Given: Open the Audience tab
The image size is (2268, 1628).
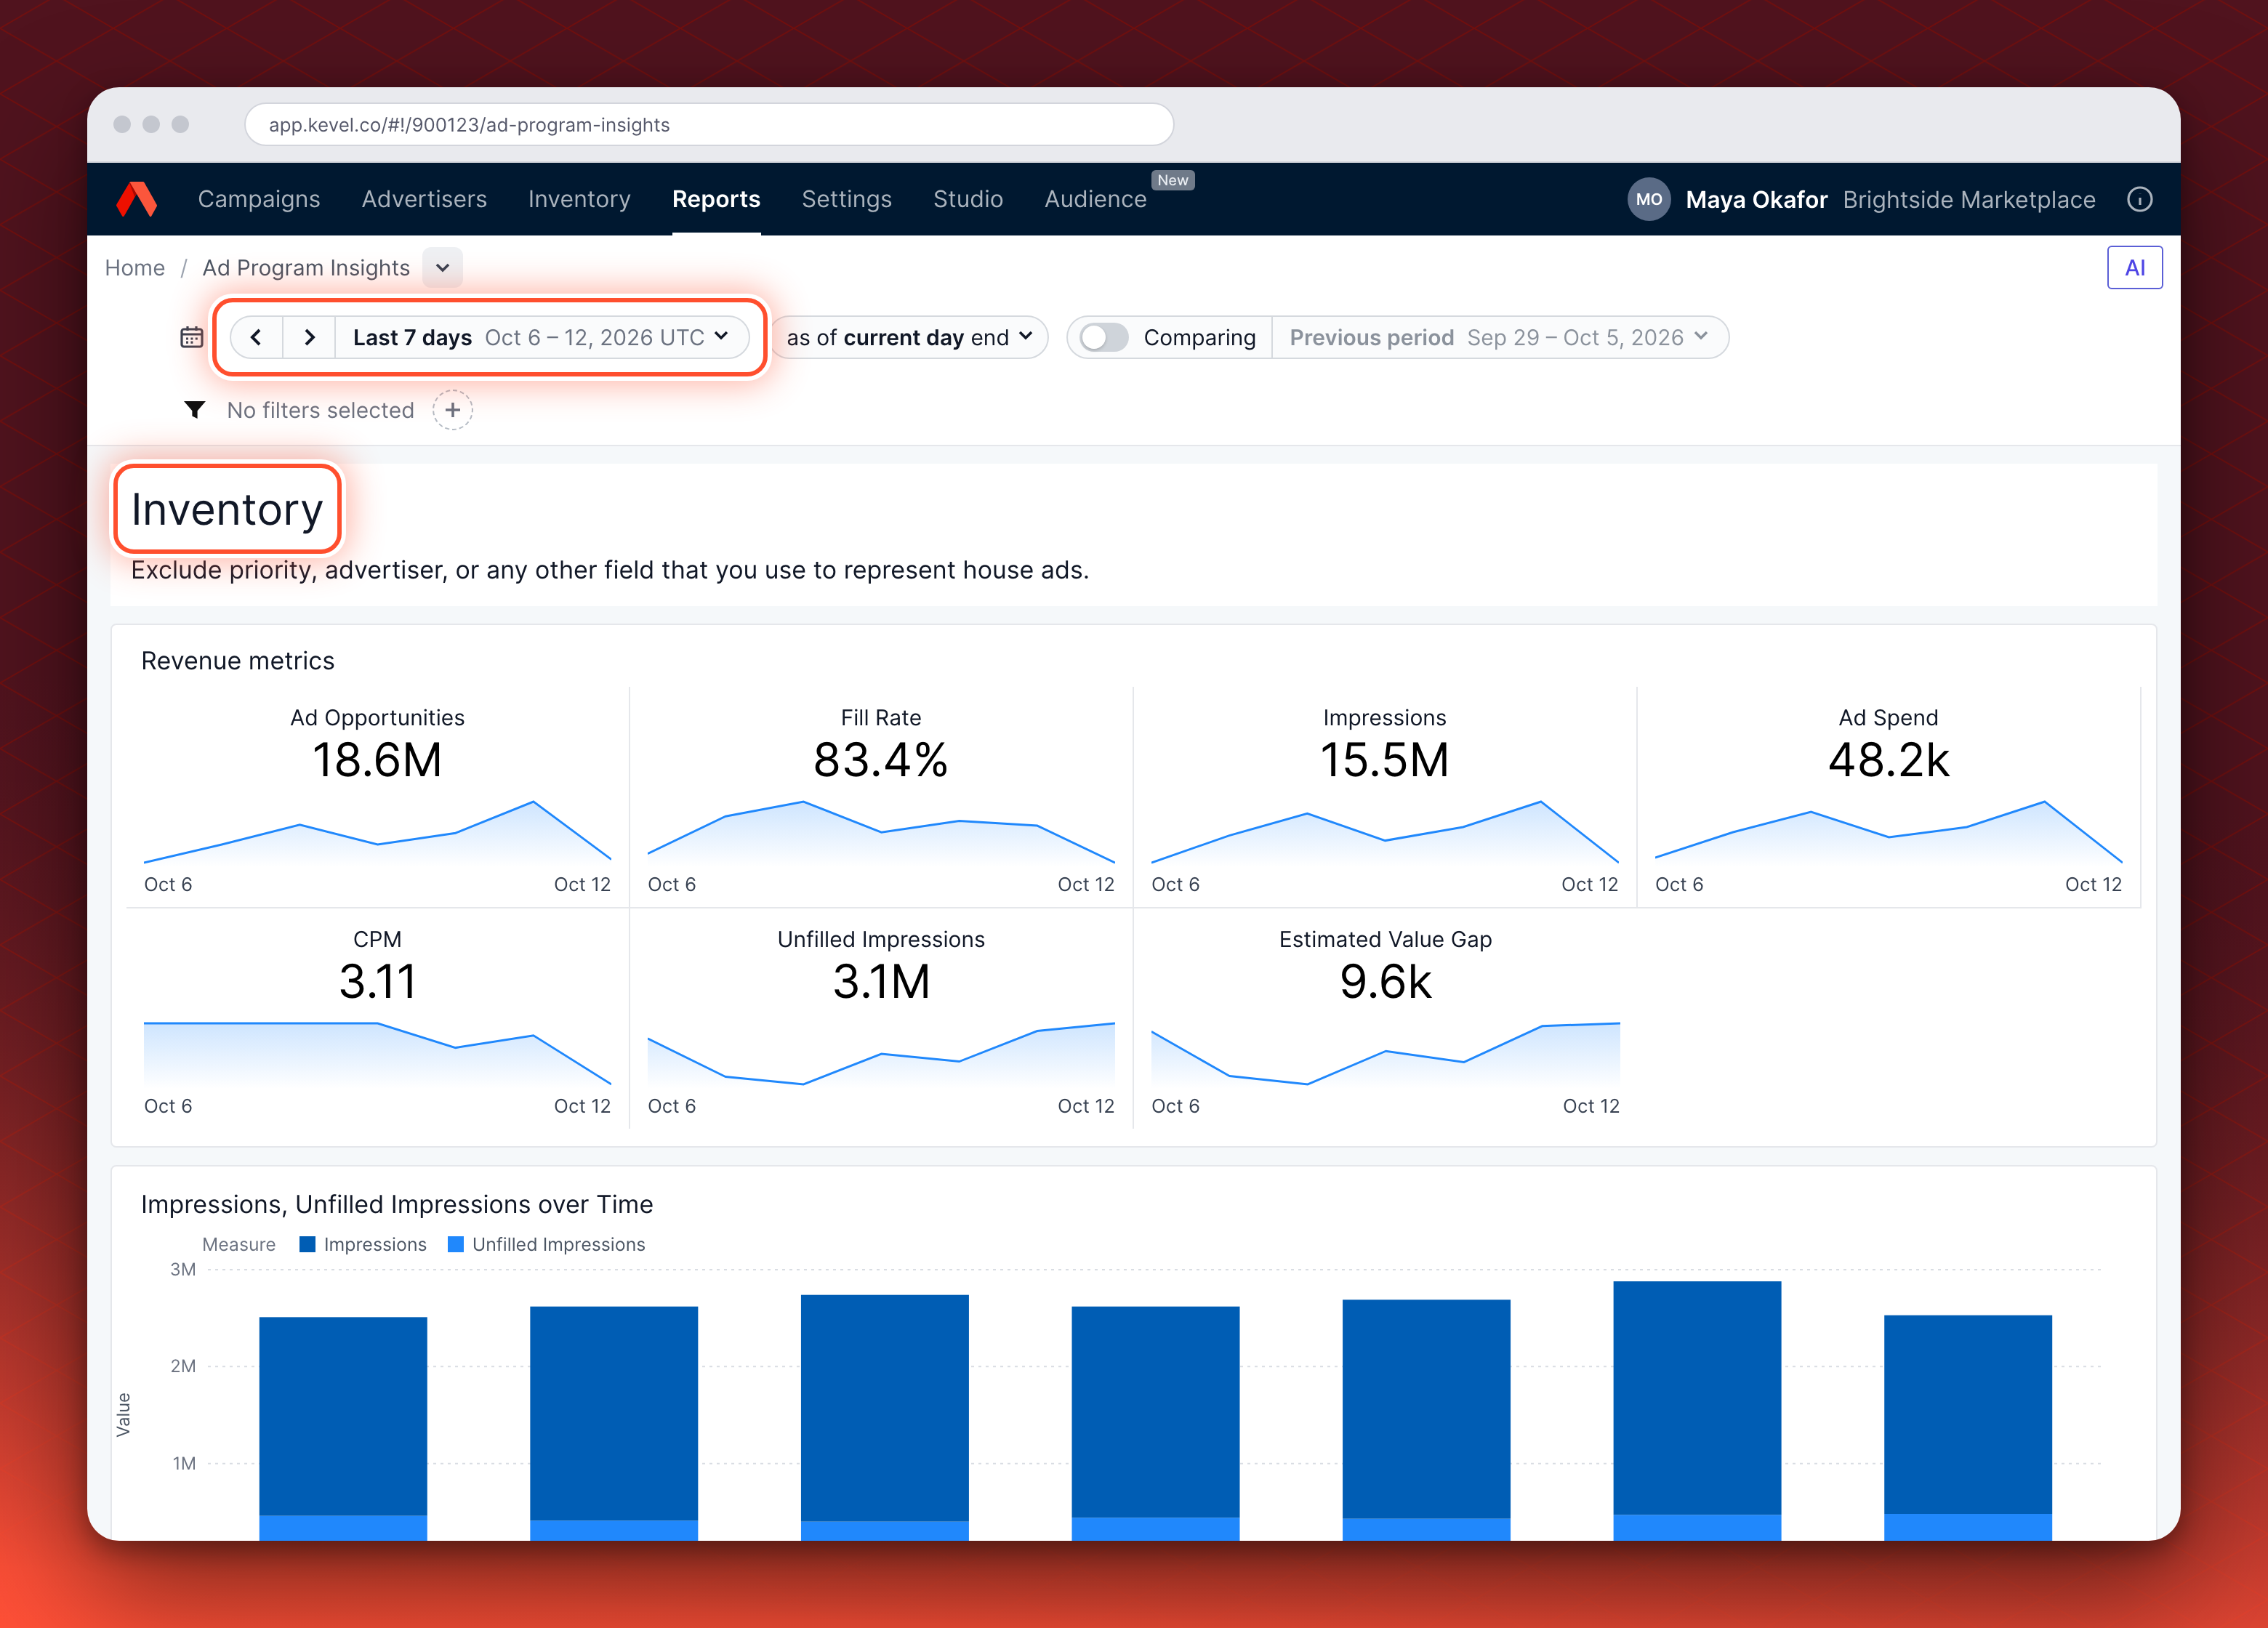Looking at the screenshot, I should pyautogui.click(x=1095, y=199).
